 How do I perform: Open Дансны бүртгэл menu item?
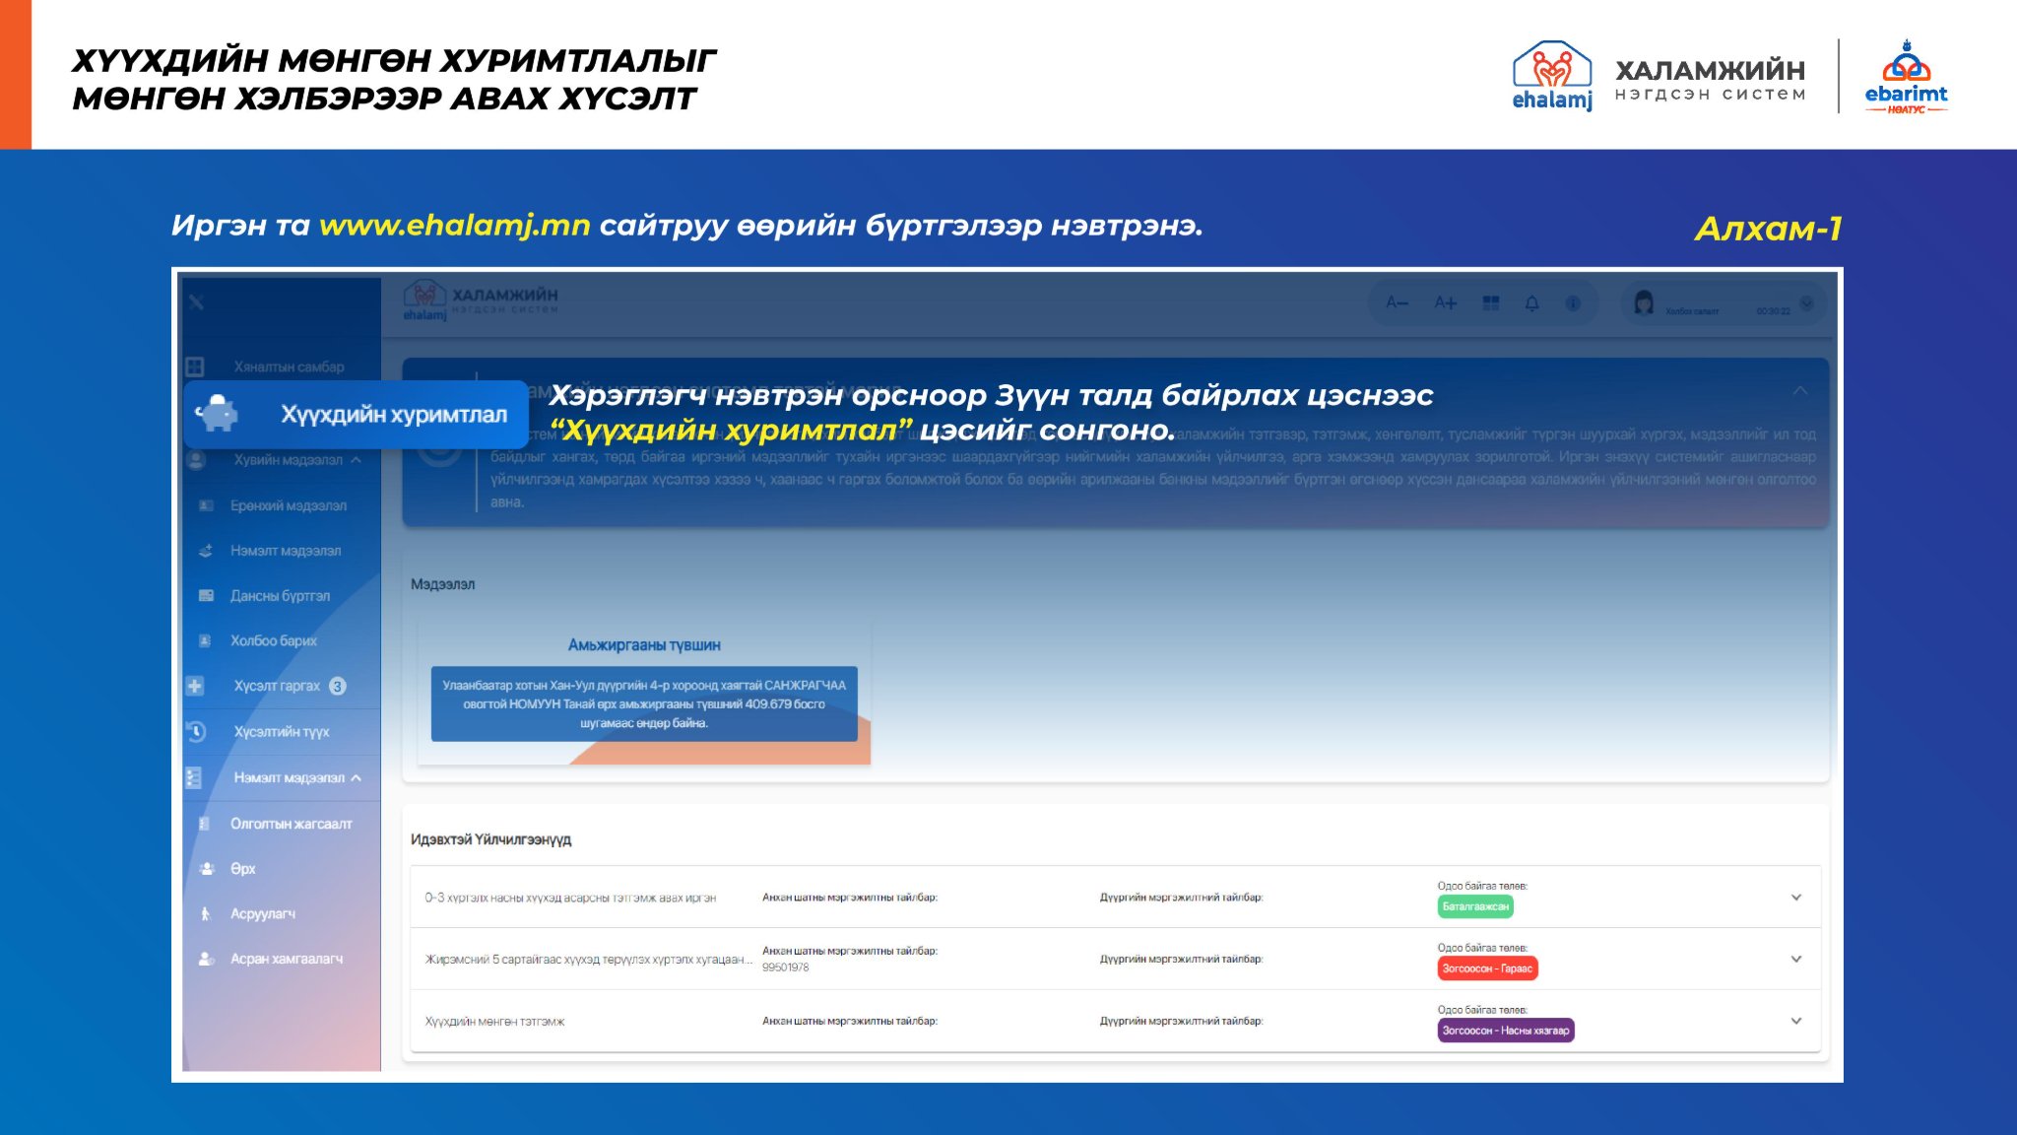(280, 596)
